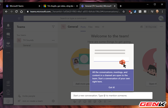
Task: Click the Start a new conversation box
Action: click(x=112, y=95)
